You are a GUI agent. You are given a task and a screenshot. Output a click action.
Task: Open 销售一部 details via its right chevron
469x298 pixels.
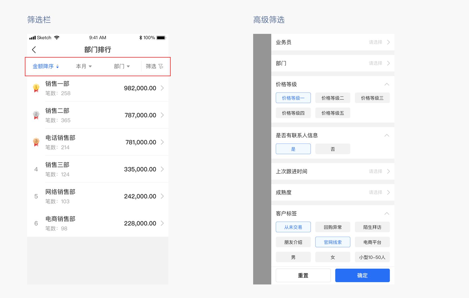[162, 88]
